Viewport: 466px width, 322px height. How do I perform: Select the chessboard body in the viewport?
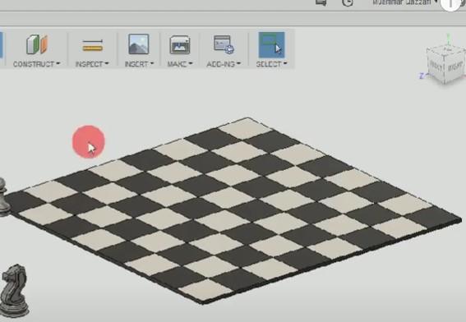(x=233, y=211)
